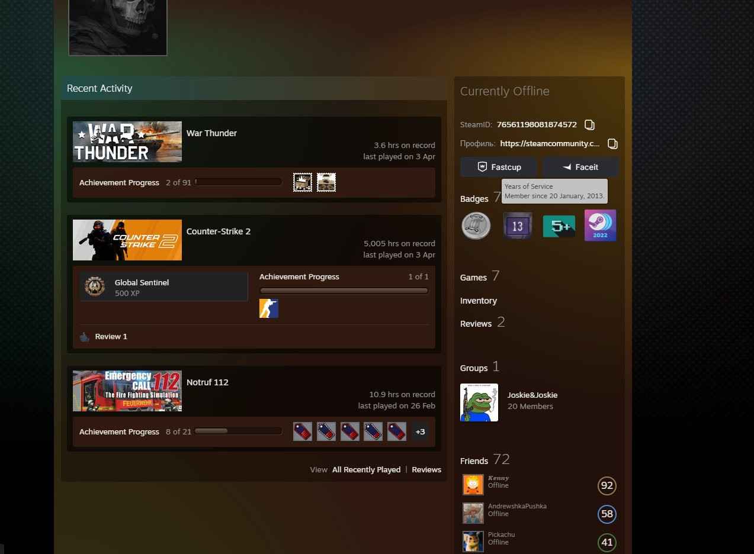Show the +3 more Notruf 112 achievements
The width and height of the screenshot is (754, 554).
tap(420, 431)
